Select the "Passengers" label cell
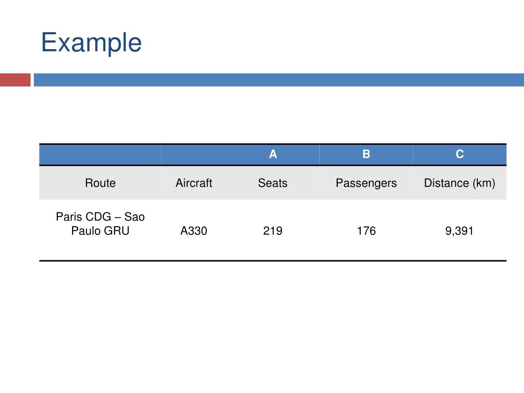 366,183
